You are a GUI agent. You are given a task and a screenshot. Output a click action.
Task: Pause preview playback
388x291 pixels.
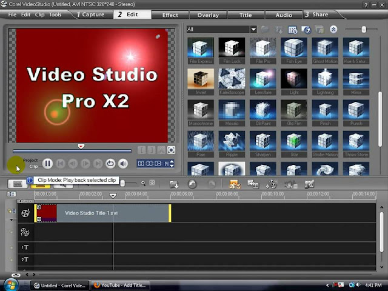pos(47,164)
